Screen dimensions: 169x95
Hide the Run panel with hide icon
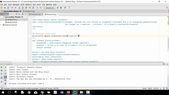167,64
